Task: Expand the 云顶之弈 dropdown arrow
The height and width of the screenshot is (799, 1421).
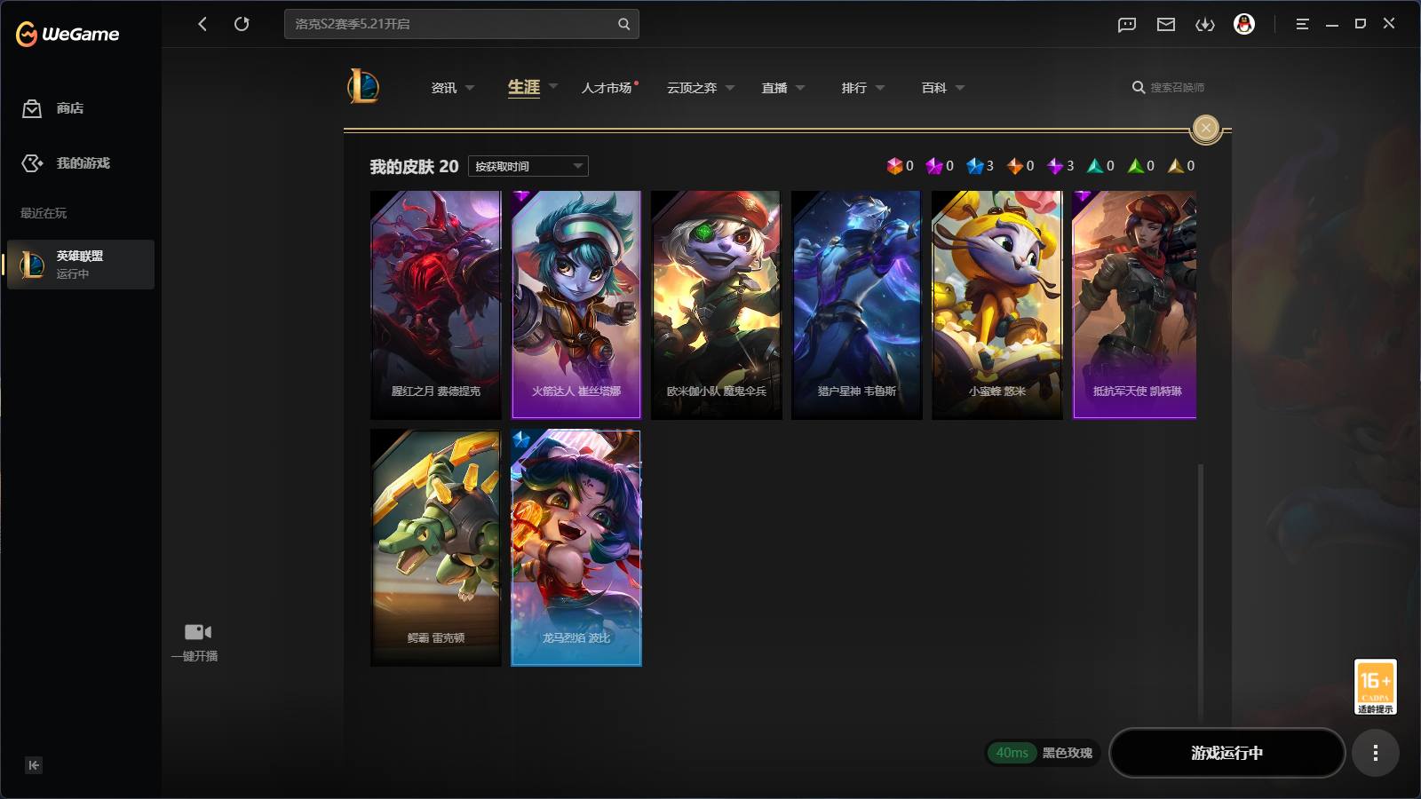Action: [730, 88]
